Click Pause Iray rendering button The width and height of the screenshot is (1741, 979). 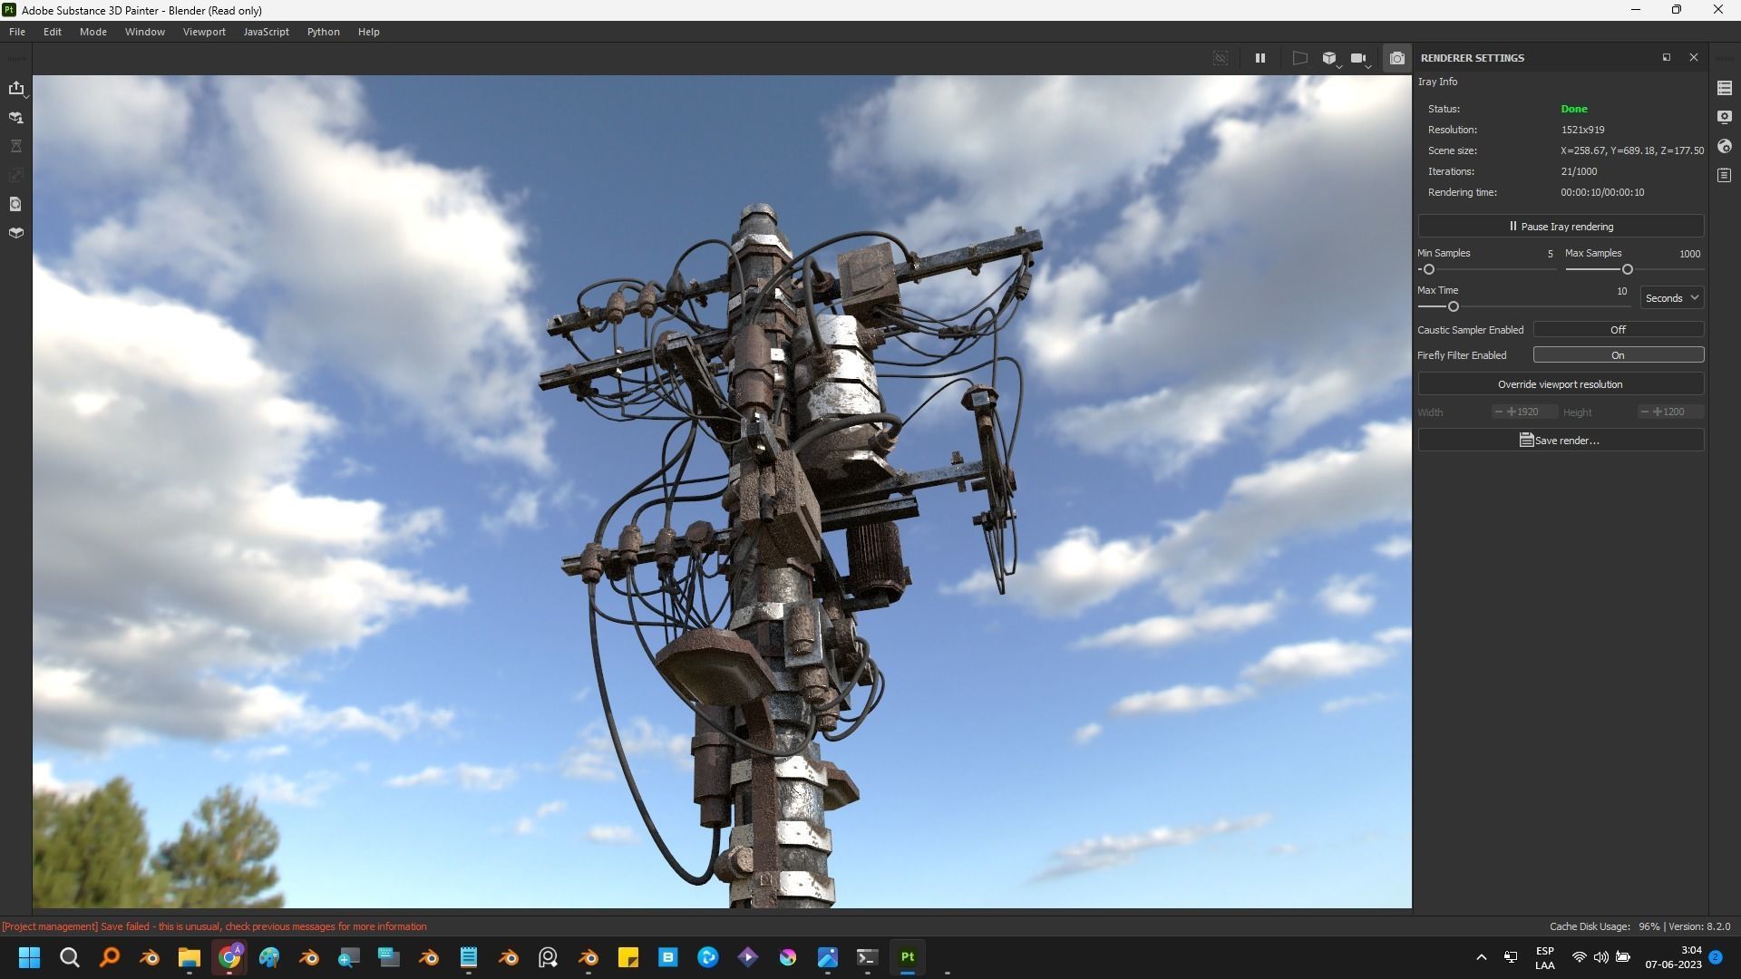tap(1560, 227)
